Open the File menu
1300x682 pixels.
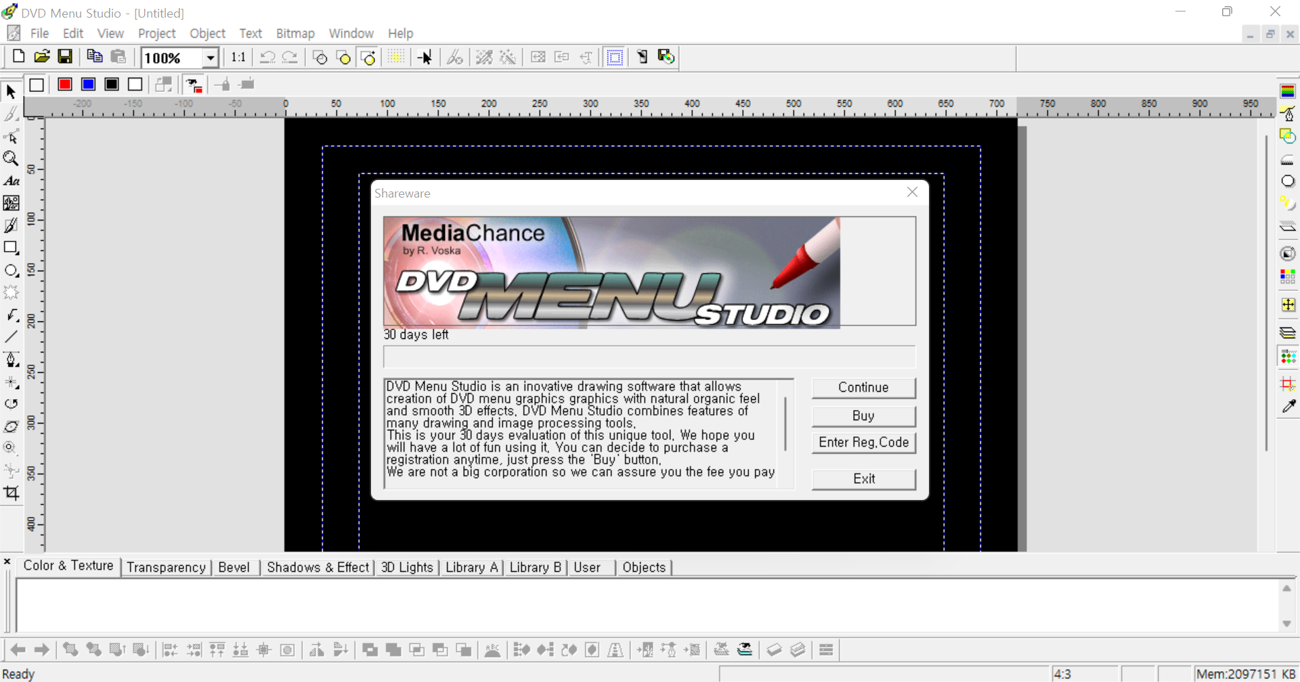click(40, 33)
